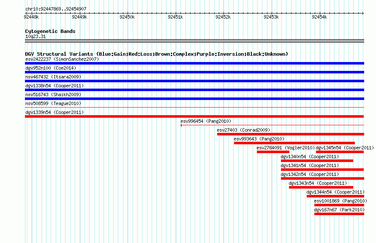Select the red loss bar under dgv1339n54
376x243 pixels.
tap(194, 116)
